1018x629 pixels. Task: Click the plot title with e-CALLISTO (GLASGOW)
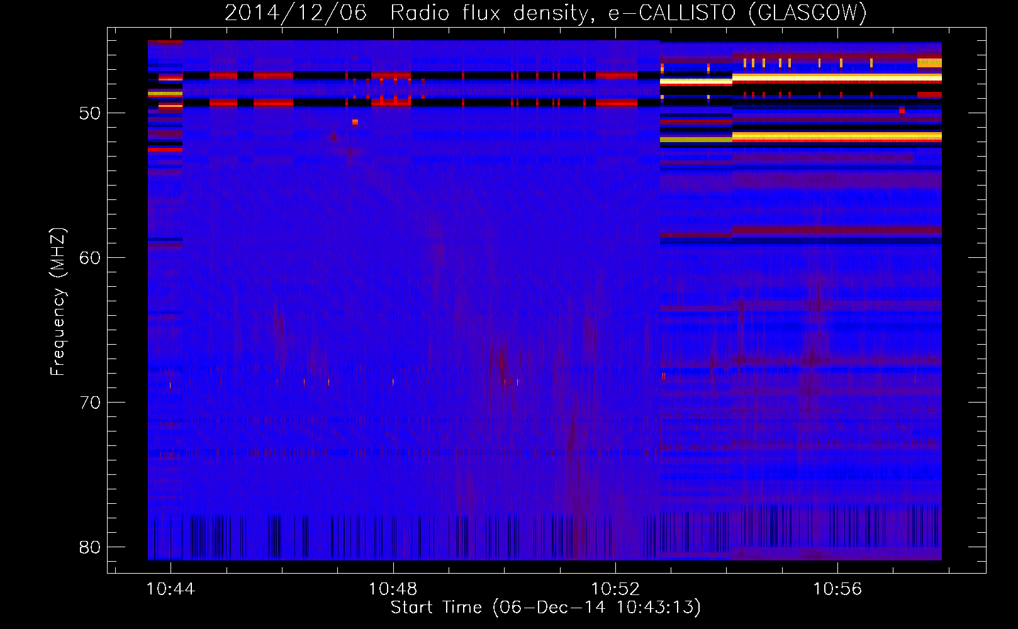point(545,13)
